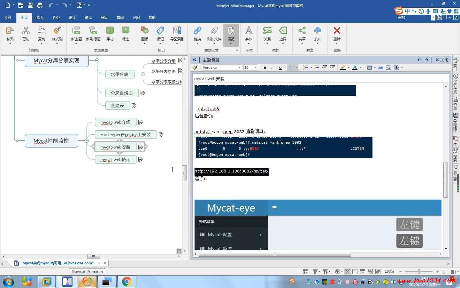Screen dimensions: 460x288
Task: Click the Share (共享) icon
Action: 302,31
